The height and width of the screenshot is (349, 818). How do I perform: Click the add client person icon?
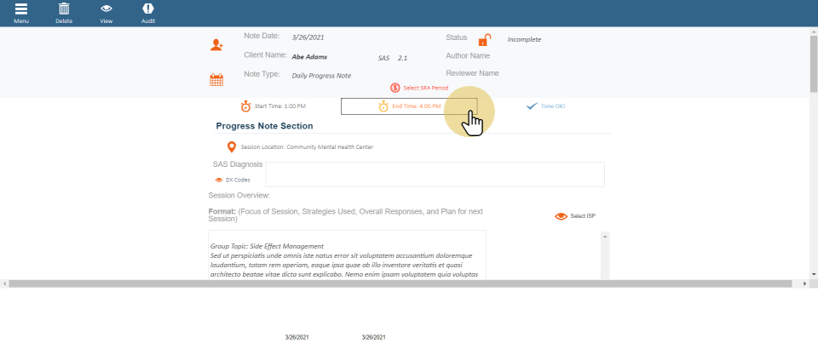point(217,45)
